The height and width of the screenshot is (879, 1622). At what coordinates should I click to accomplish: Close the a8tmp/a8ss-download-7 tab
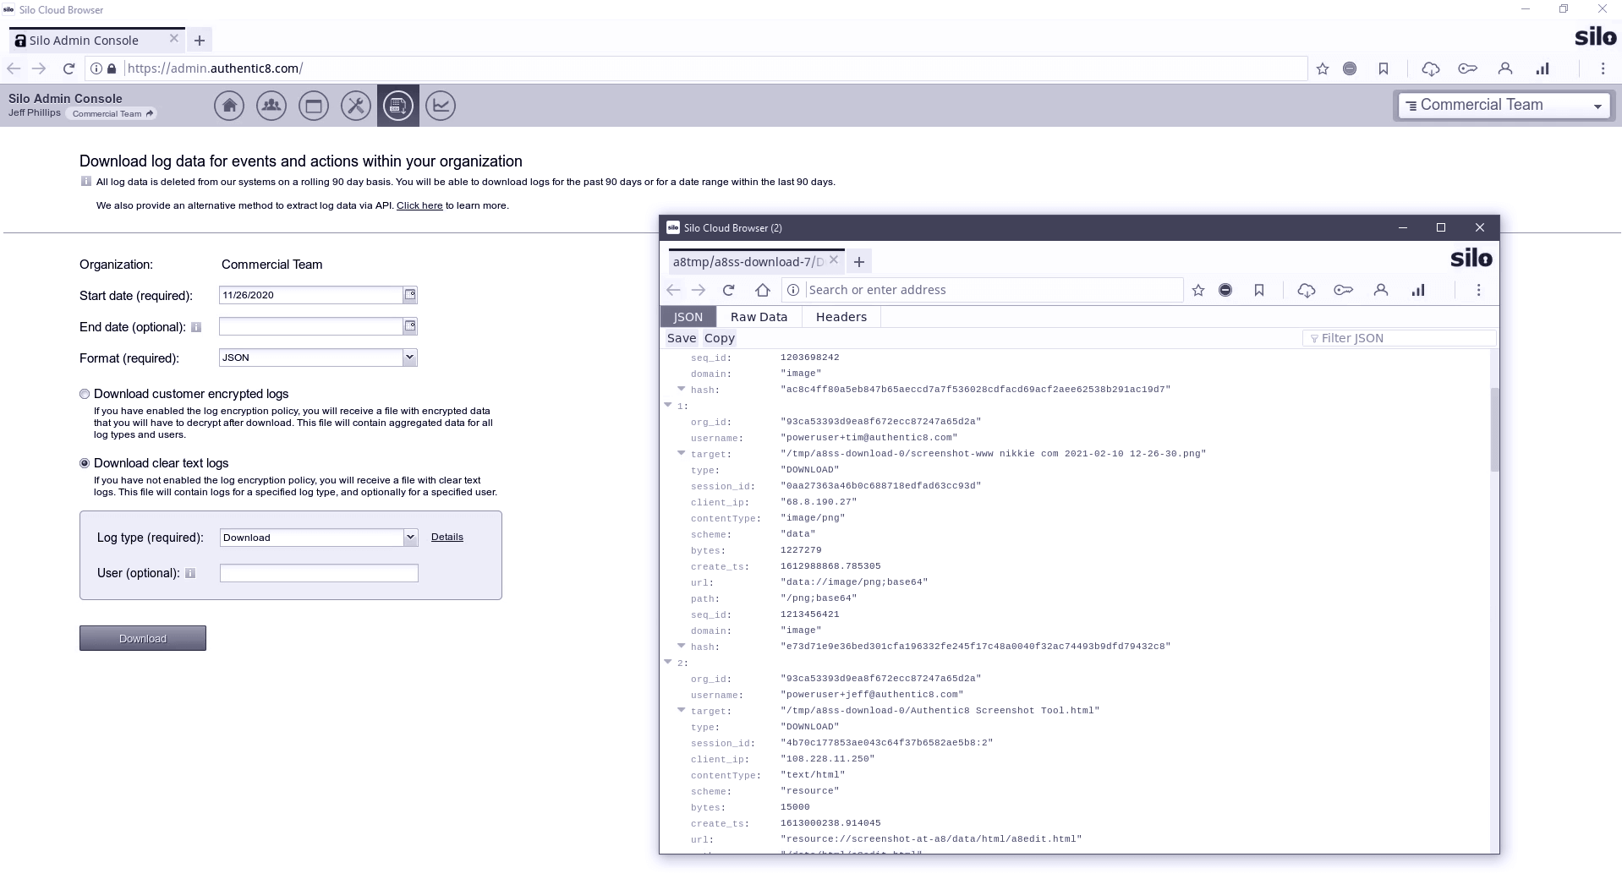[834, 260]
